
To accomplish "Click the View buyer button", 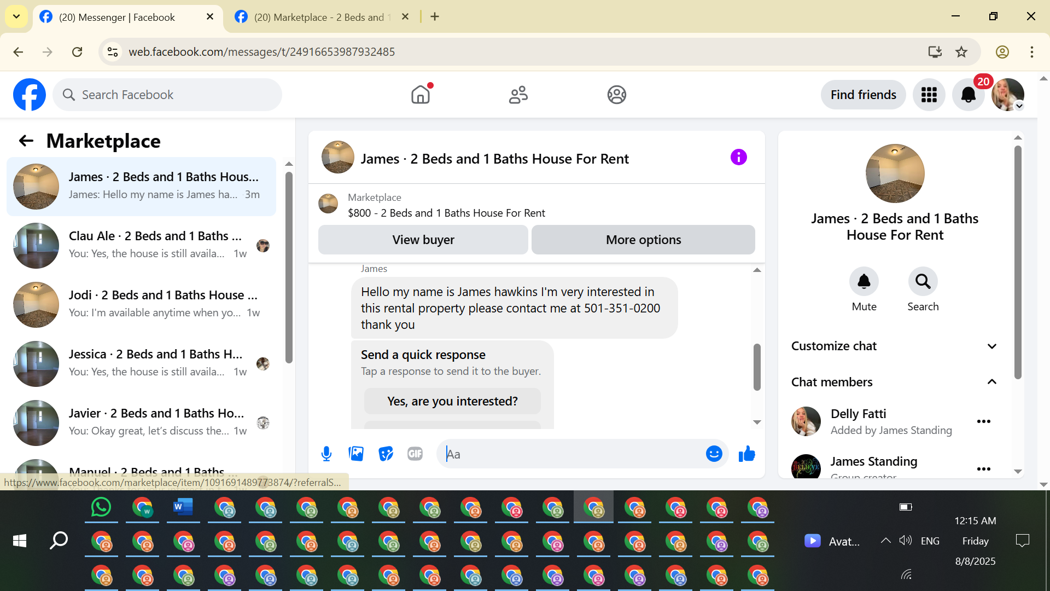I will click(423, 240).
